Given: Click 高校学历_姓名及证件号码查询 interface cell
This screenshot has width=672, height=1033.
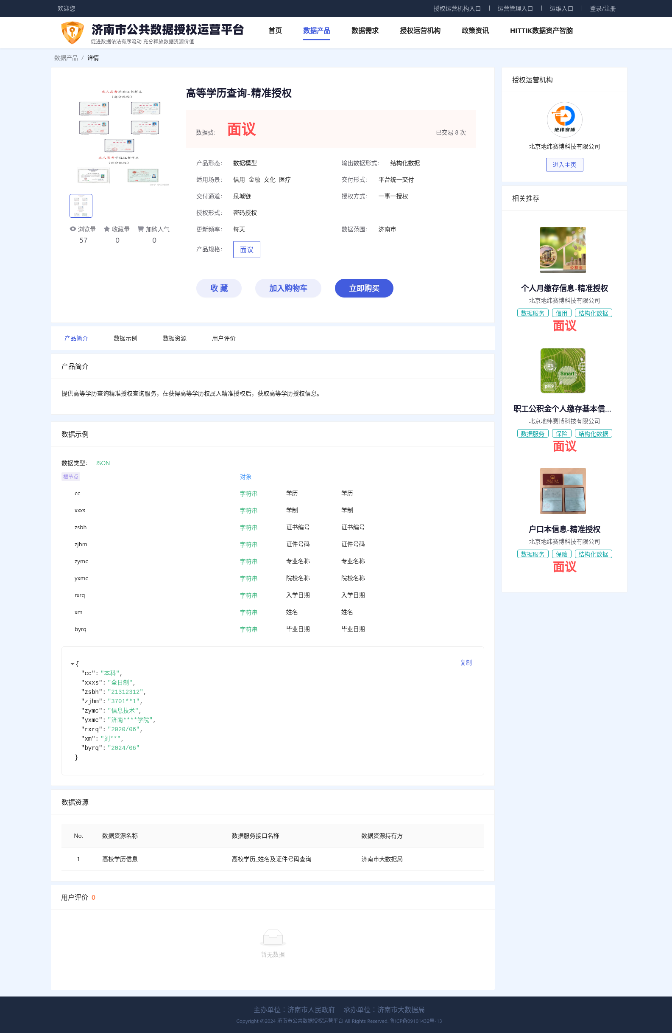Looking at the screenshot, I should [271, 859].
